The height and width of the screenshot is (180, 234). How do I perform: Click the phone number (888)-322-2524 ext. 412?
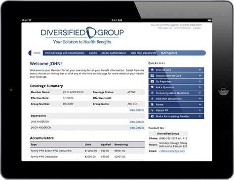[x=173, y=138]
